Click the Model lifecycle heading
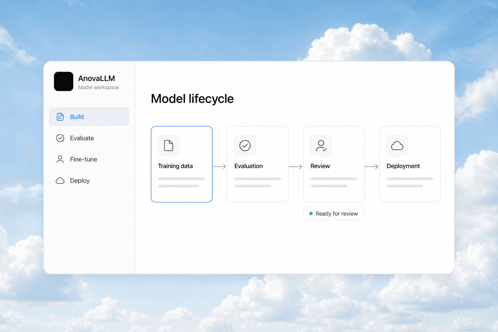 coord(192,99)
